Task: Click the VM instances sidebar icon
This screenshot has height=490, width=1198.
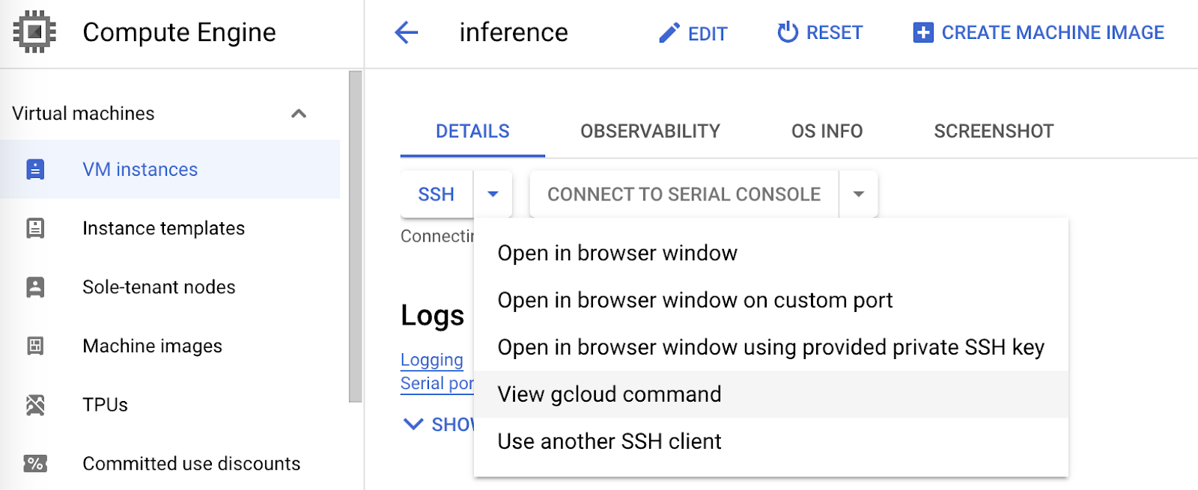Action: [35, 170]
